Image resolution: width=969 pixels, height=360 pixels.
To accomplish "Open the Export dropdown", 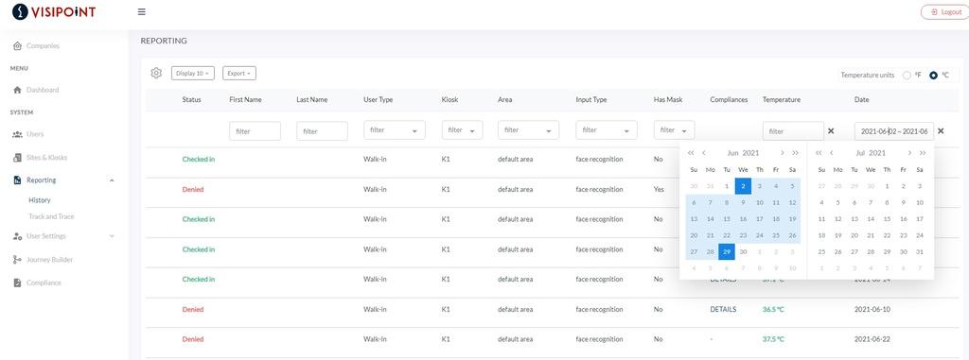I will pos(239,74).
